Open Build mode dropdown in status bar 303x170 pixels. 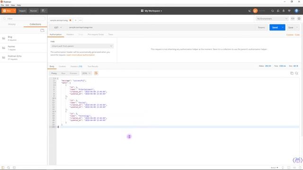point(275,168)
